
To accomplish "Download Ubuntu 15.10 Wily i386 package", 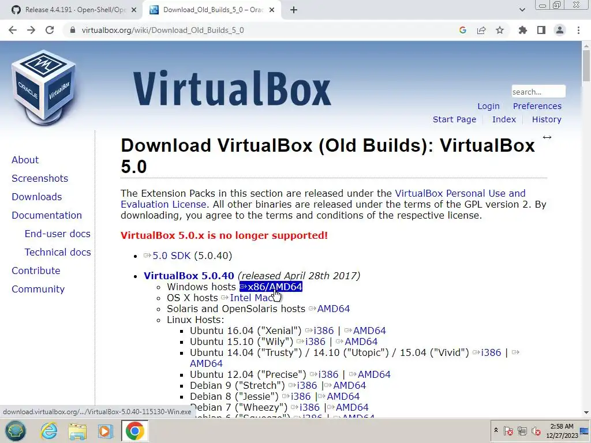I will click(x=316, y=341).
